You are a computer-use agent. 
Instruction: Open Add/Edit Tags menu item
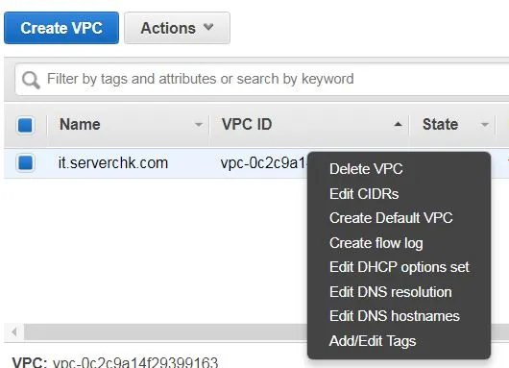[373, 341]
